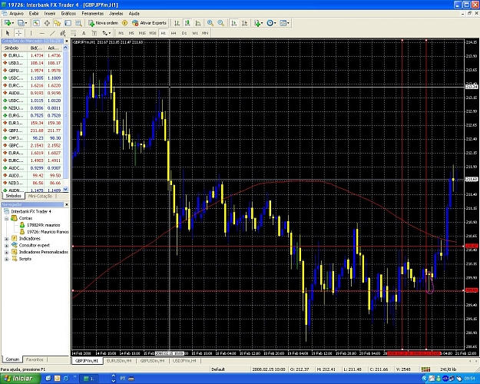Viewport: 480px width, 384px height.
Task: Open the templates dropdown icon
Action: [284, 23]
